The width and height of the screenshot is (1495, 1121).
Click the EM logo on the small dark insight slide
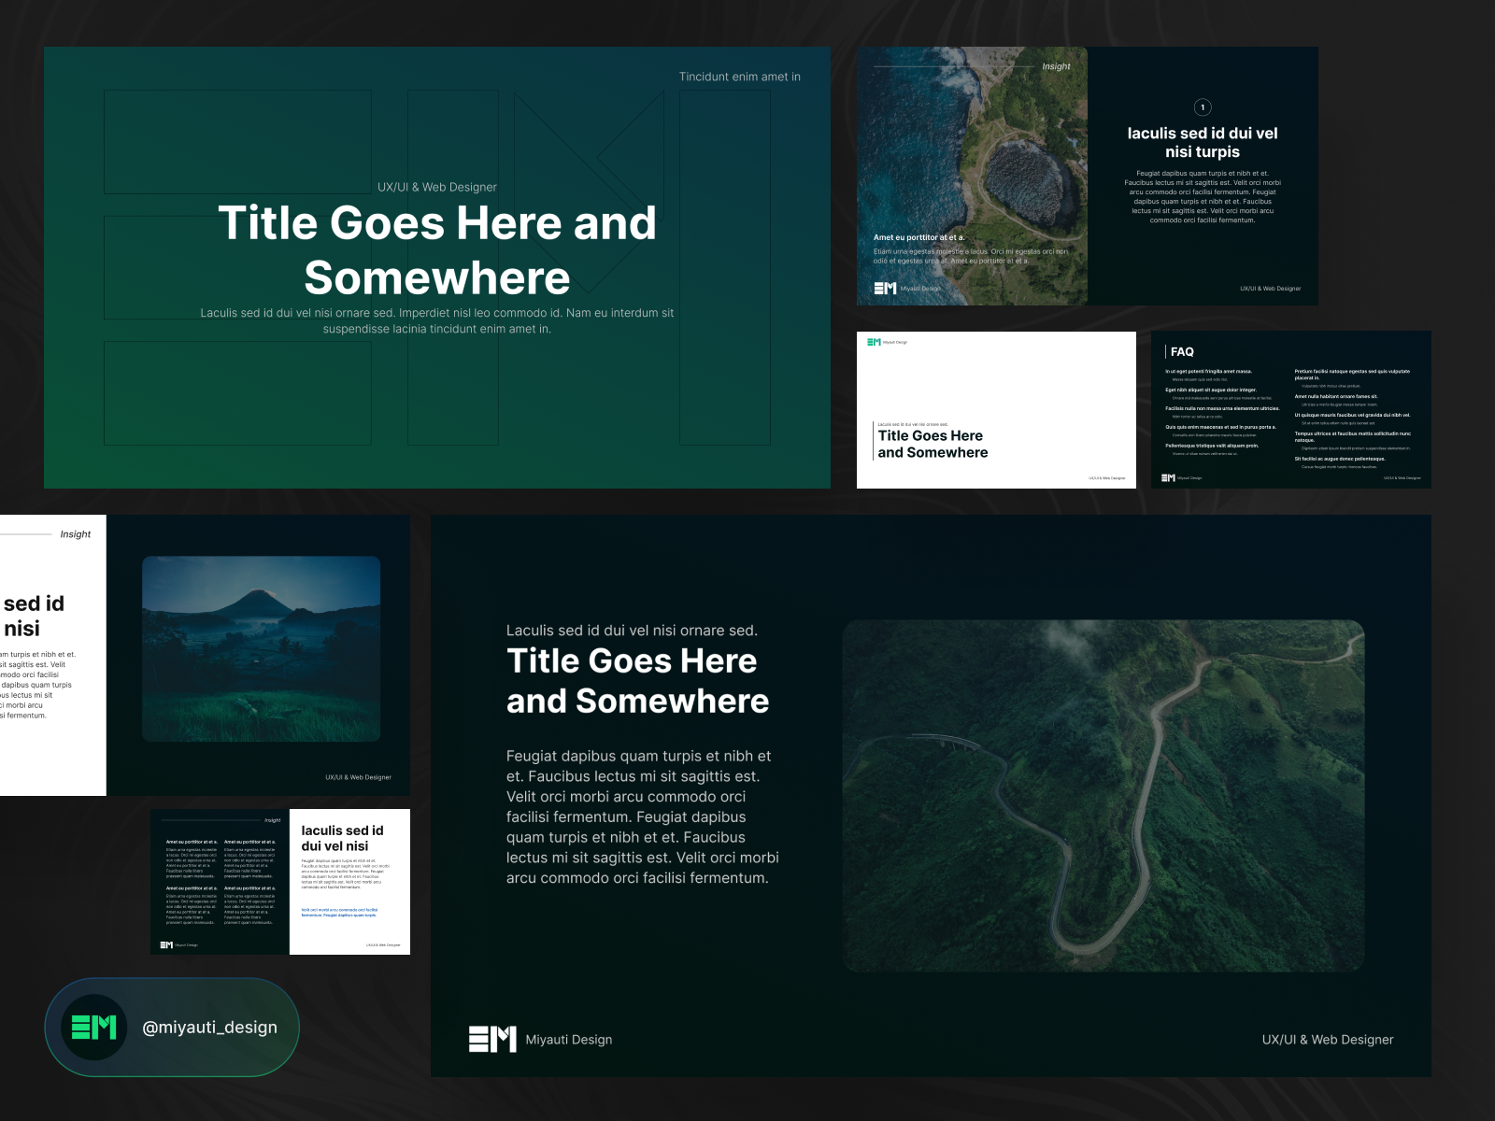click(x=168, y=944)
